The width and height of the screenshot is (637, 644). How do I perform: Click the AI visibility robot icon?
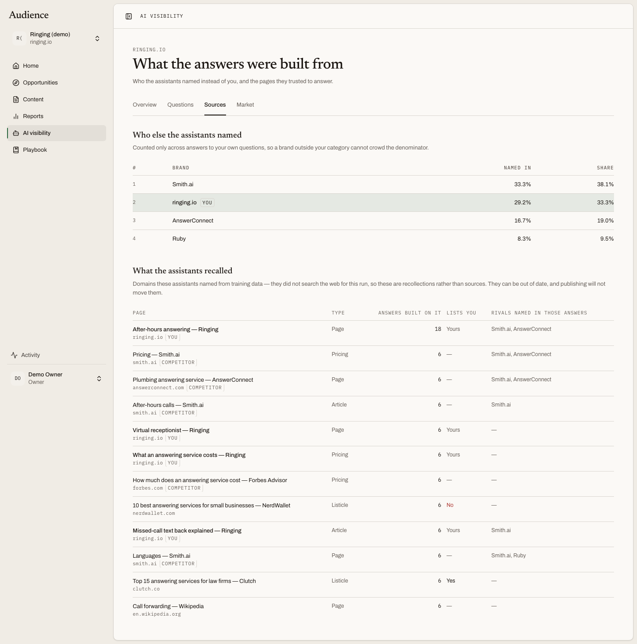coord(16,133)
